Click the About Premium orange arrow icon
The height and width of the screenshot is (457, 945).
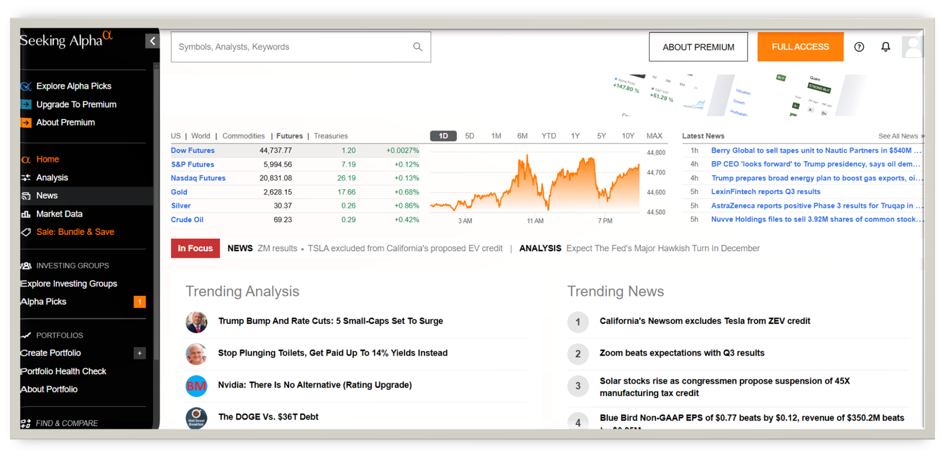(26, 123)
